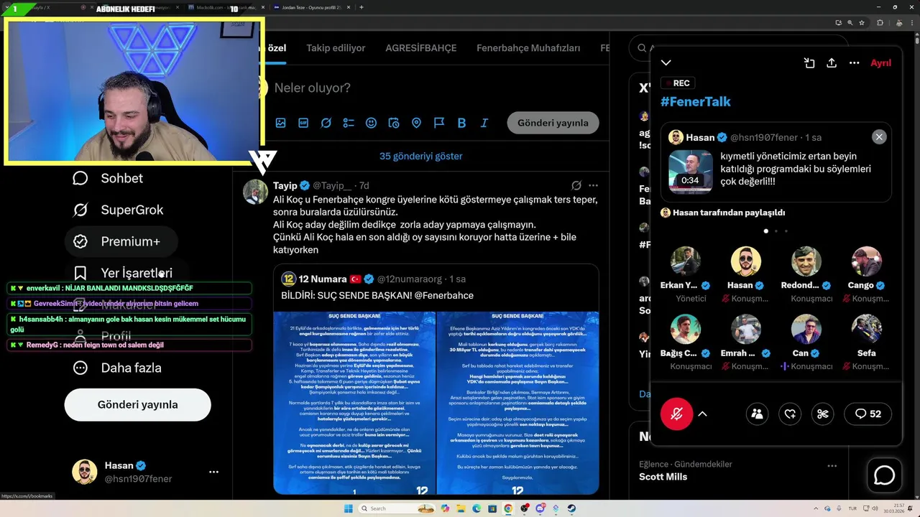Open Tayip's profile avatar on the post
The height and width of the screenshot is (517, 920).
pos(255,192)
